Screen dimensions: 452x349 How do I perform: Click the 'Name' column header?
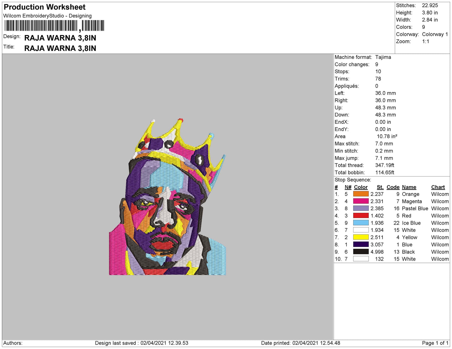[409, 187]
